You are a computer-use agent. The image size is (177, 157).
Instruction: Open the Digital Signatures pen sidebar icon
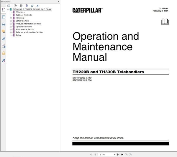coord(4,60)
